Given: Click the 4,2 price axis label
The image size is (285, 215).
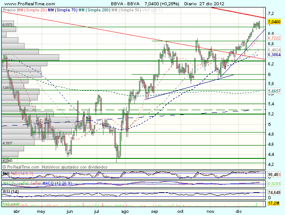Looking at the screenshot, I should 271,165.
